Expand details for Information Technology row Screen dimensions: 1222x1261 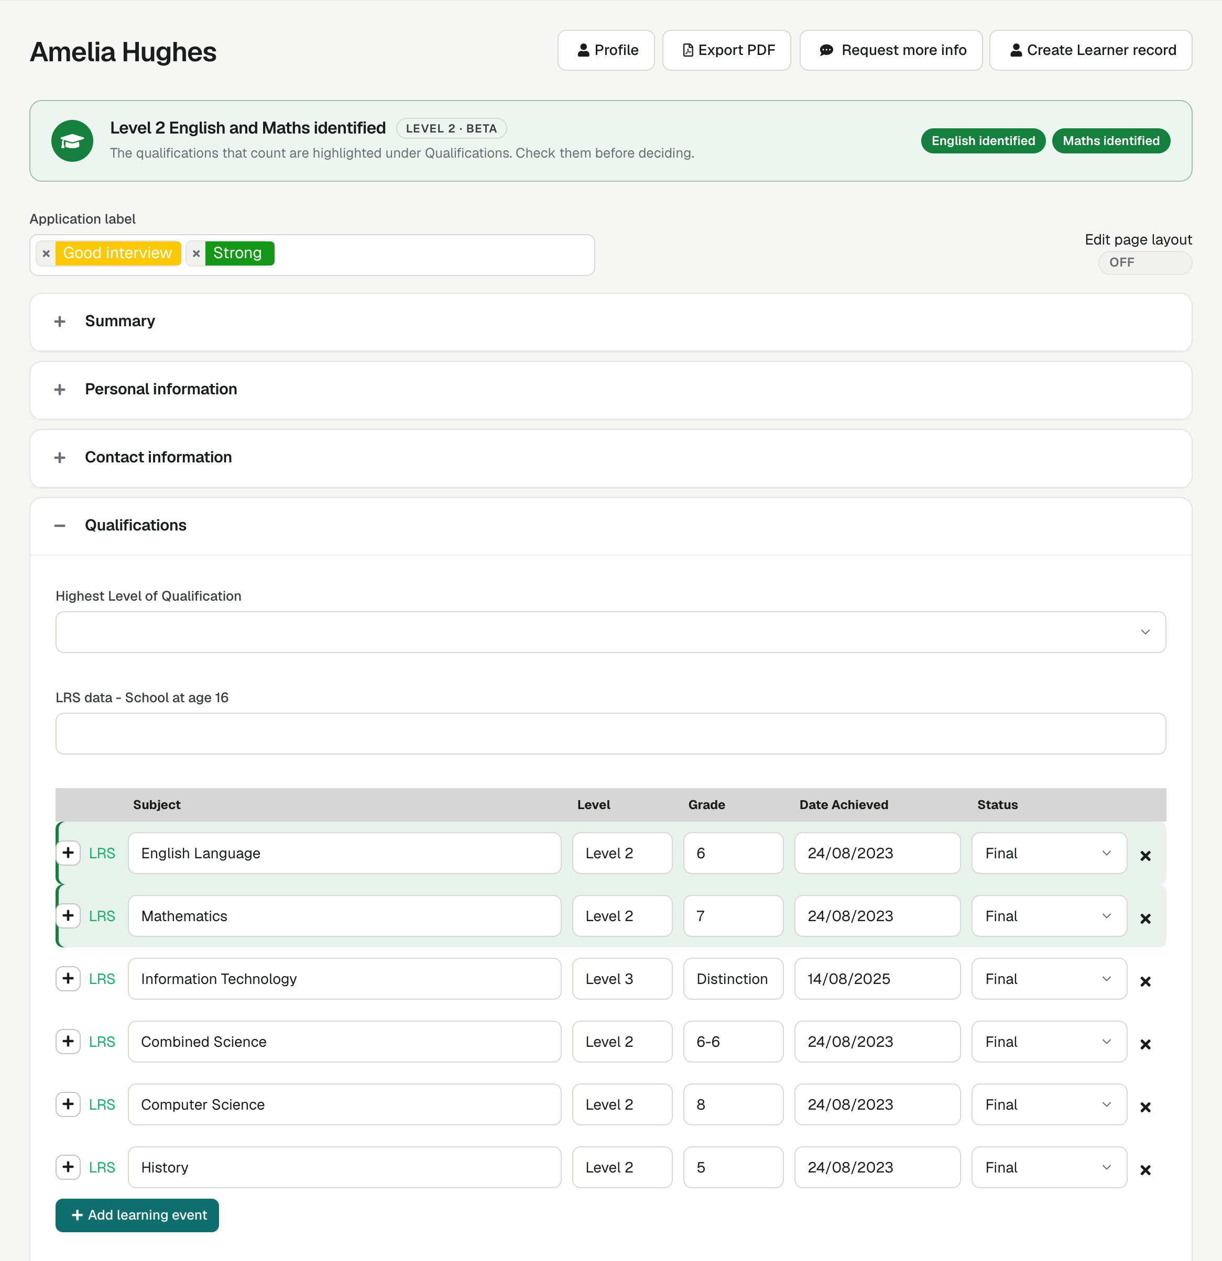(x=68, y=979)
